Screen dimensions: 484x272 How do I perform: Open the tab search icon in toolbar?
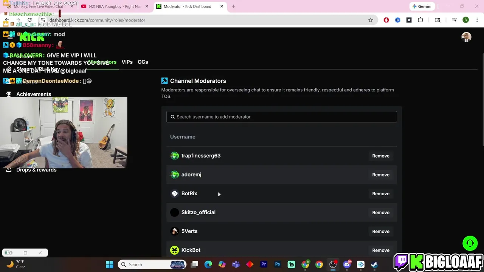click(437, 20)
